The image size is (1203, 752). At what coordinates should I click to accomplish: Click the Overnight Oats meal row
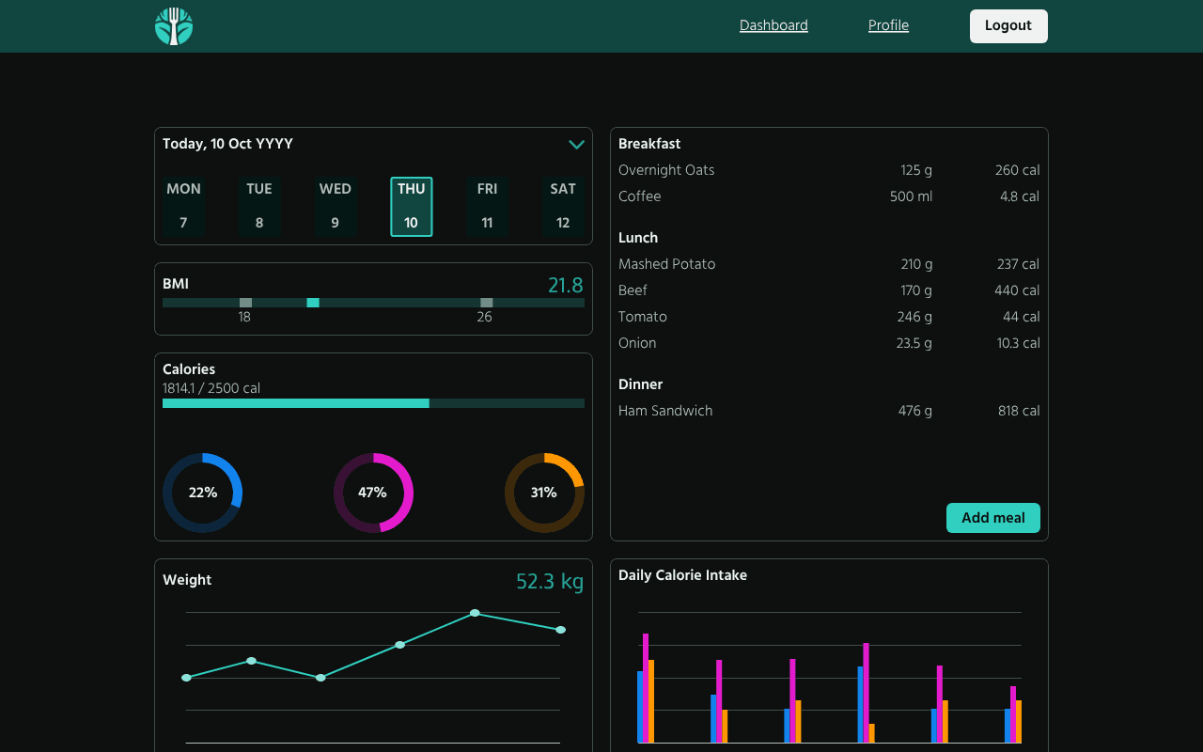pos(829,170)
